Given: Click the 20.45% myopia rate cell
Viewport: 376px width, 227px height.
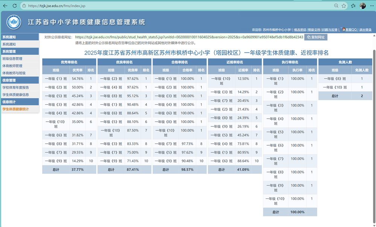Looking at the screenshot, I should (243, 101).
